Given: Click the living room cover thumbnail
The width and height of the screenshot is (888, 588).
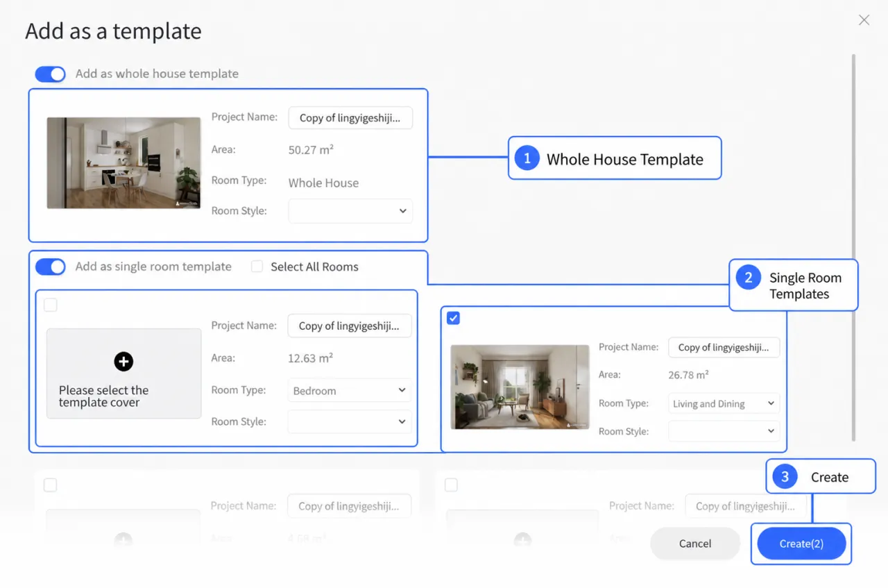Looking at the screenshot, I should [x=520, y=387].
